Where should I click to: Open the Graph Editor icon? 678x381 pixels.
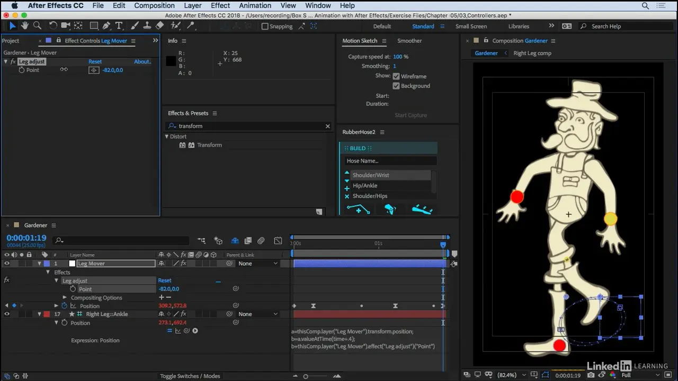coord(278,241)
